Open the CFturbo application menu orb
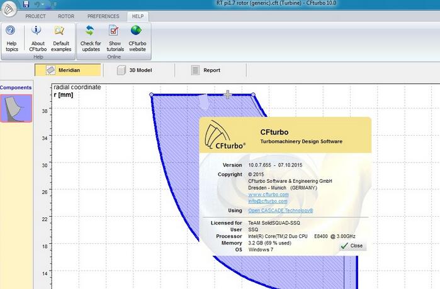The width and height of the screenshot is (440, 289). pos(8,8)
